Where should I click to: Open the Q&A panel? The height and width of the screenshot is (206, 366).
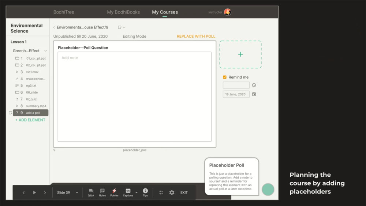(x=91, y=192)
